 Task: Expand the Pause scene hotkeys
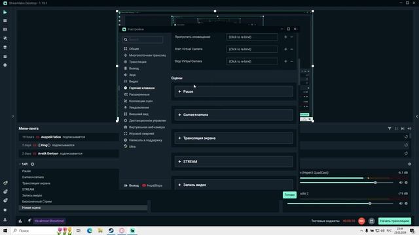click(234, 91)
